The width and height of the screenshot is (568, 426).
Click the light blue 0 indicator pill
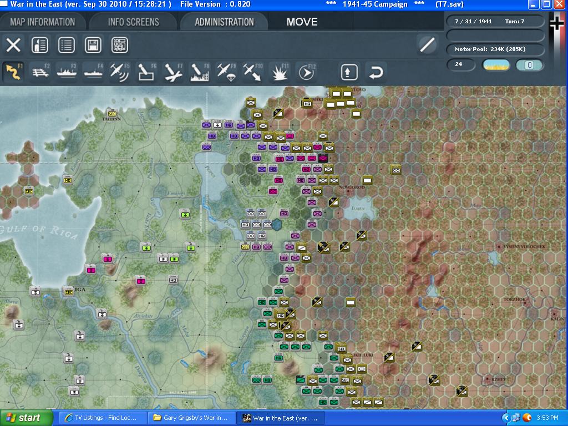coord(529,65)
